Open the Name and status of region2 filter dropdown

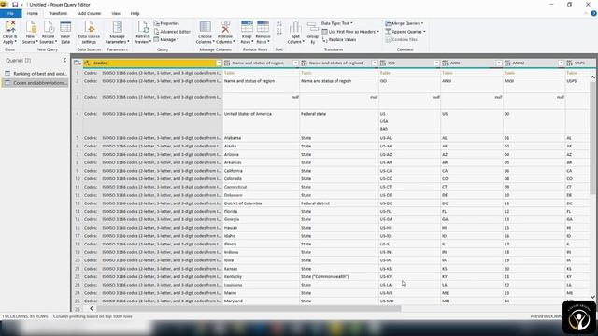pos(375,63)
